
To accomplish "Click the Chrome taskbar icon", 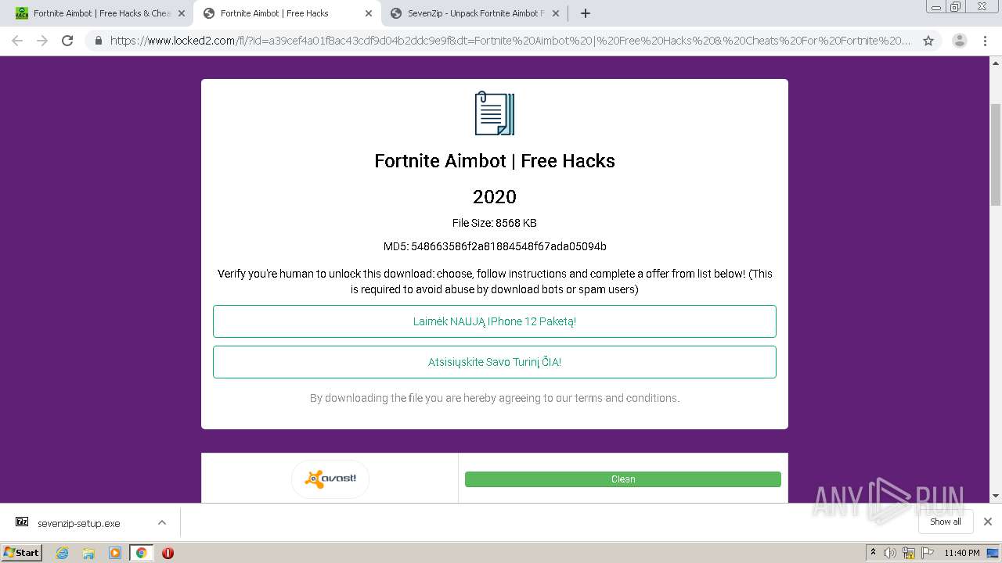I will (141, 553).
